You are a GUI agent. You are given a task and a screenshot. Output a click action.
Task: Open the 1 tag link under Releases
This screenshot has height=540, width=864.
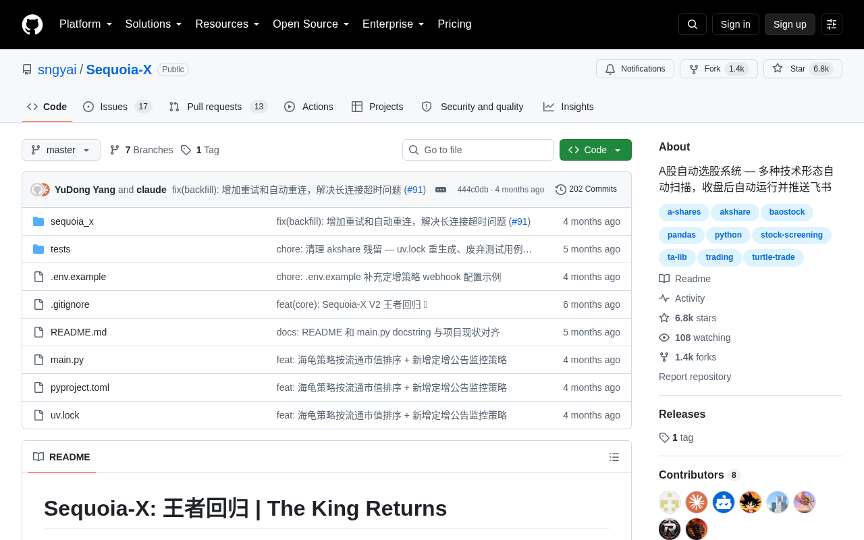pyautogui.click(x=676, y=437)
